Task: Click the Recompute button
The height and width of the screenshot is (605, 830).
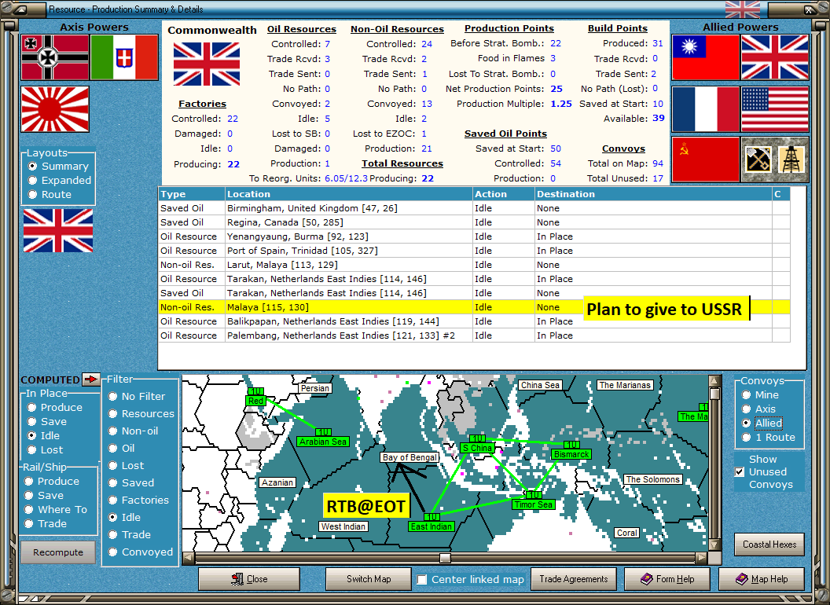Action: tap(58, 552)
